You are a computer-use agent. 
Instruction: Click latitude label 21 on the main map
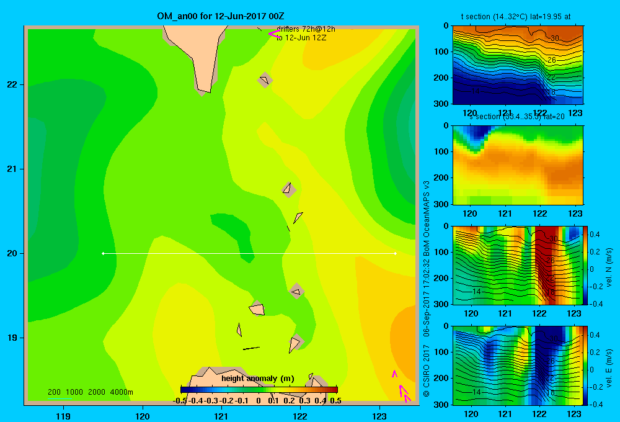coord(12,169)
